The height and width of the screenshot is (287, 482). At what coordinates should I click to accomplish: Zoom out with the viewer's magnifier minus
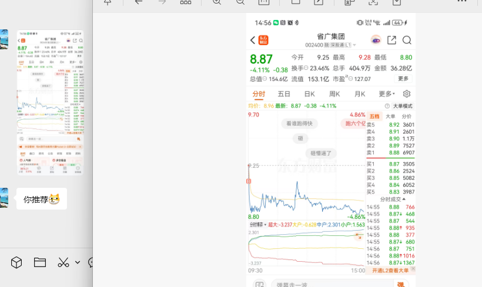(240, 2)
